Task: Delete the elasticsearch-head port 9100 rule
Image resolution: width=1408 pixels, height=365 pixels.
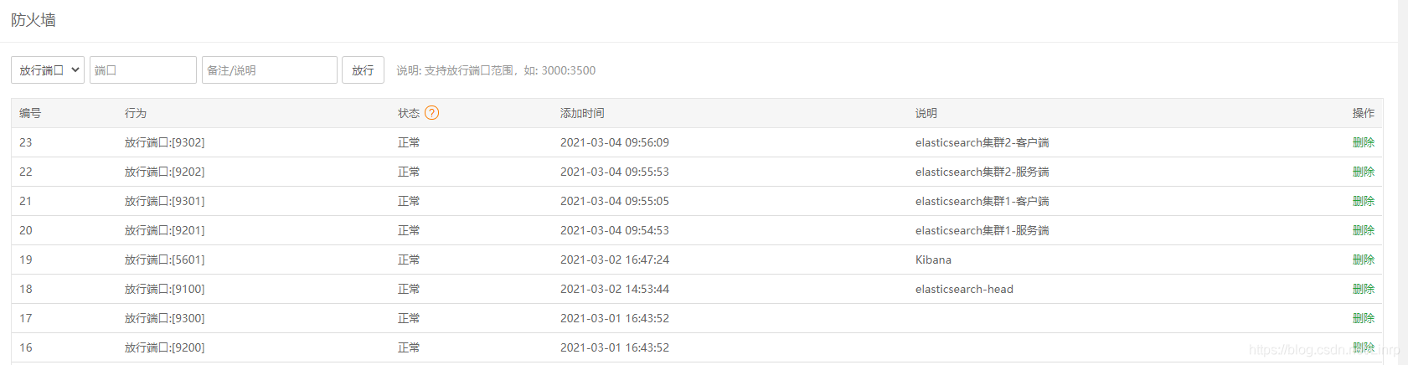Action: coord(1364,289)
